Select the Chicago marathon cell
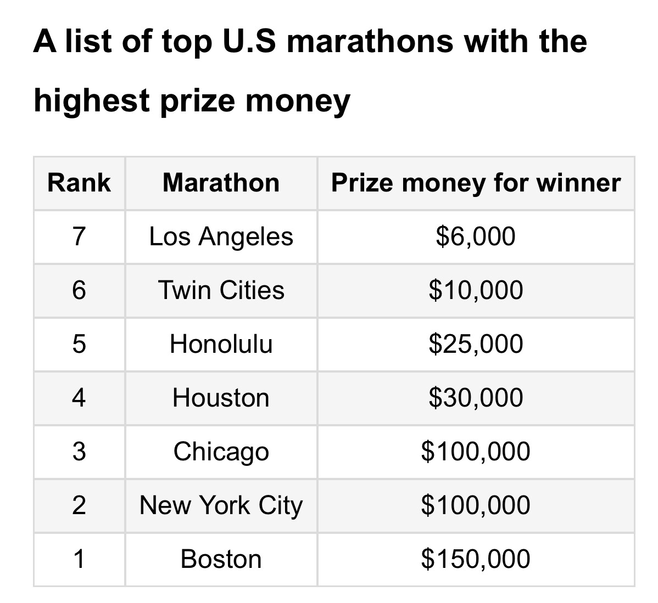 [x=221, y=452]
